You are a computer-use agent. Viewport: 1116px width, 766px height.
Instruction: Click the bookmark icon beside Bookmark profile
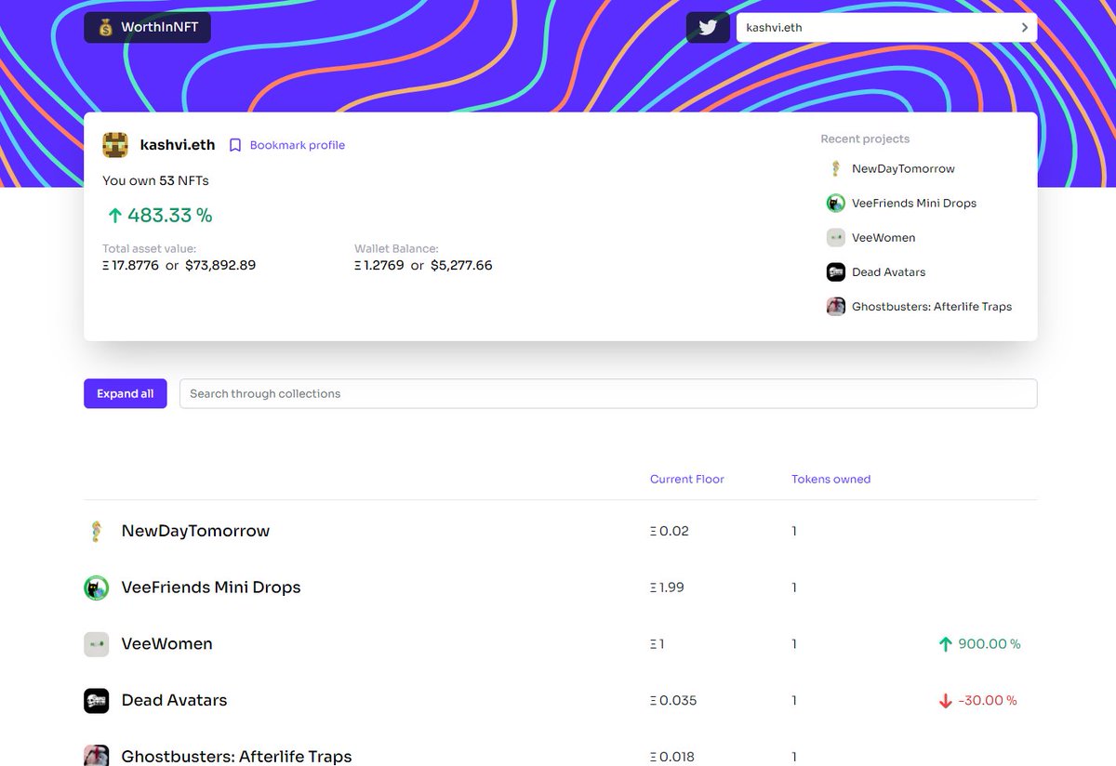pyautogui.click(x=235, y=145)
